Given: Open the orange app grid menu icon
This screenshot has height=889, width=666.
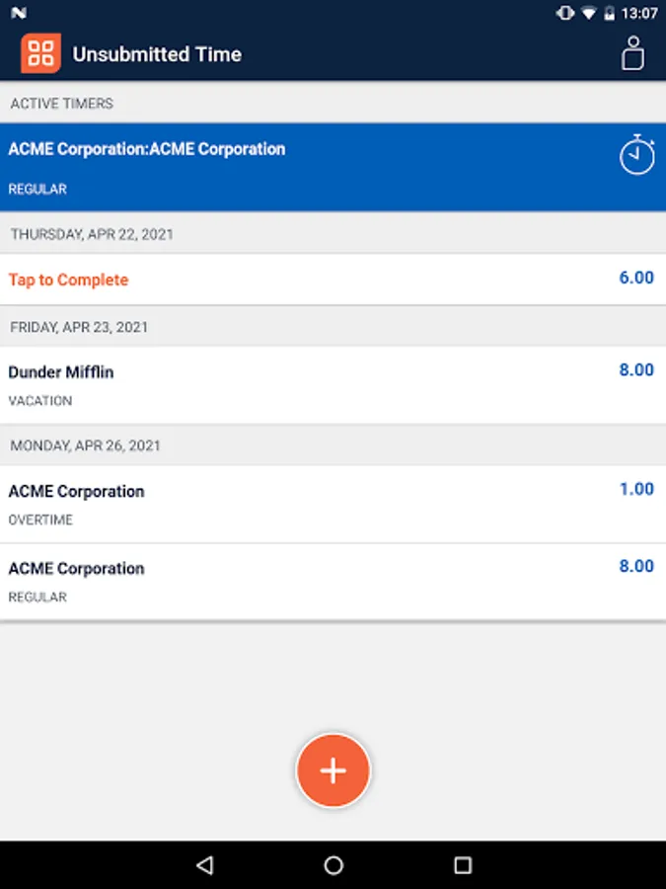Looking at the screenshot, I should pyautogui.click(x=40, y=53).
